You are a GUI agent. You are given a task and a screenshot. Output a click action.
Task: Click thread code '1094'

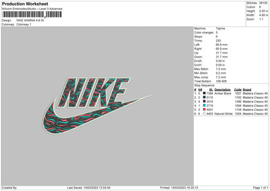click(x=238, y=106)
